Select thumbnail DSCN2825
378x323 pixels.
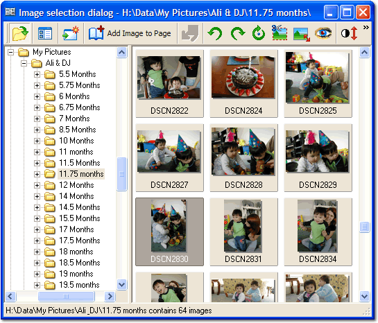click(x=318, y=84)
